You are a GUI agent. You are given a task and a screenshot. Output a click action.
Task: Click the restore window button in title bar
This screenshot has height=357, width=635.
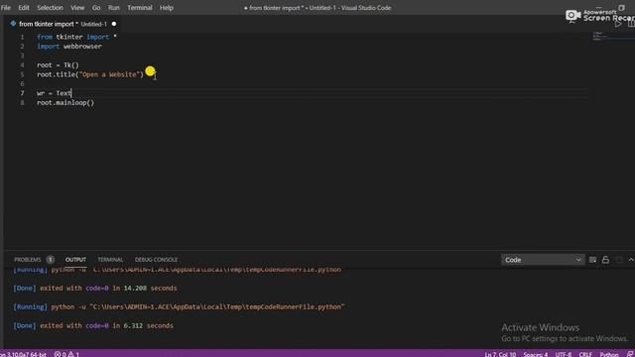coord(621,8)
